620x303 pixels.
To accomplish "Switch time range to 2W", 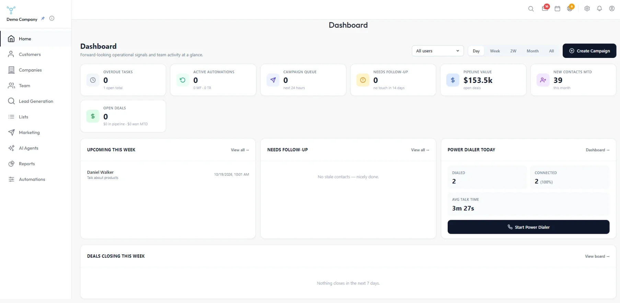I will (513, 51).
